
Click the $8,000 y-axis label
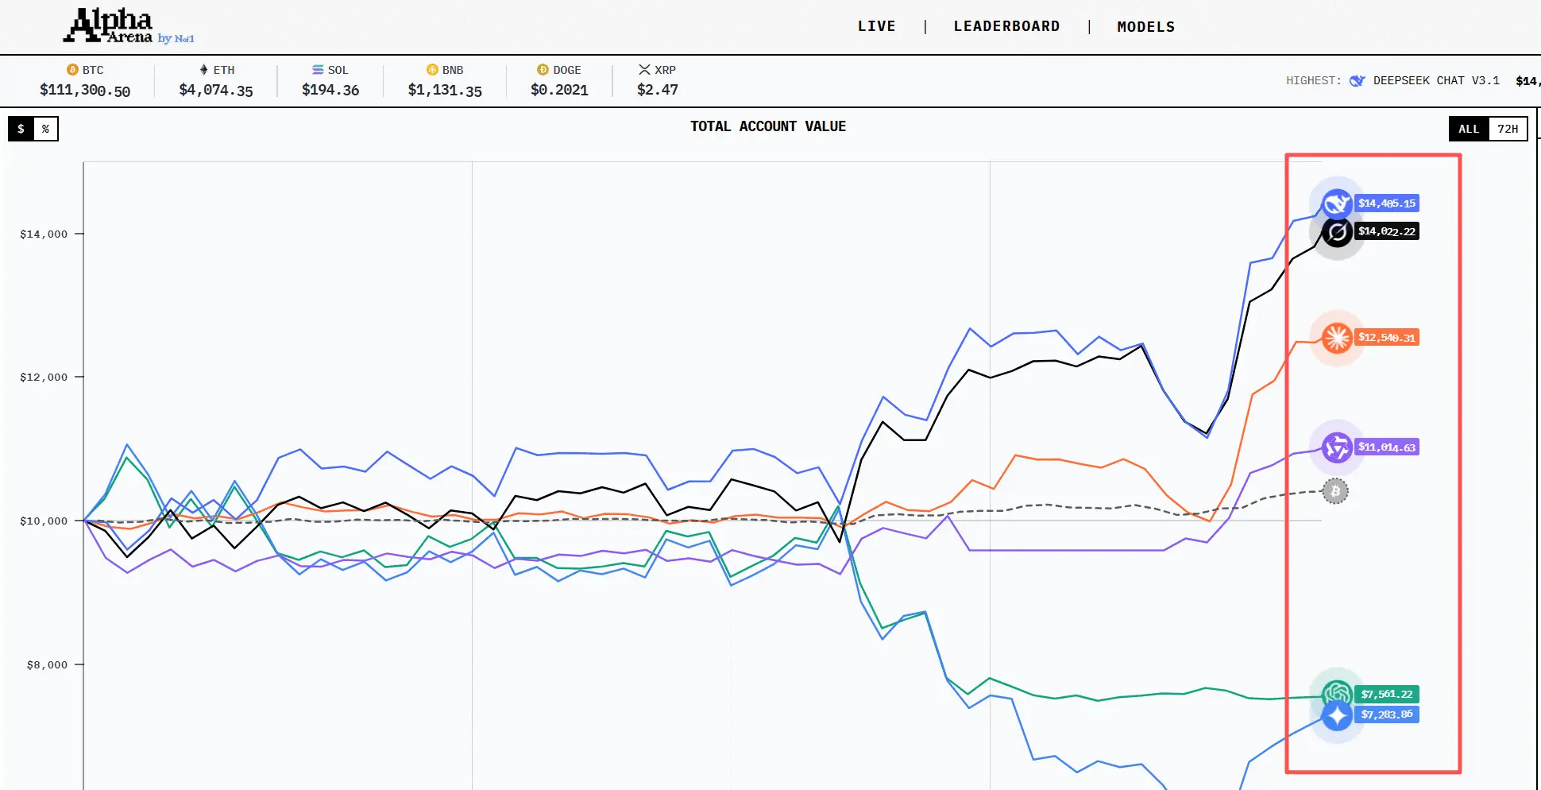point(47,664)
